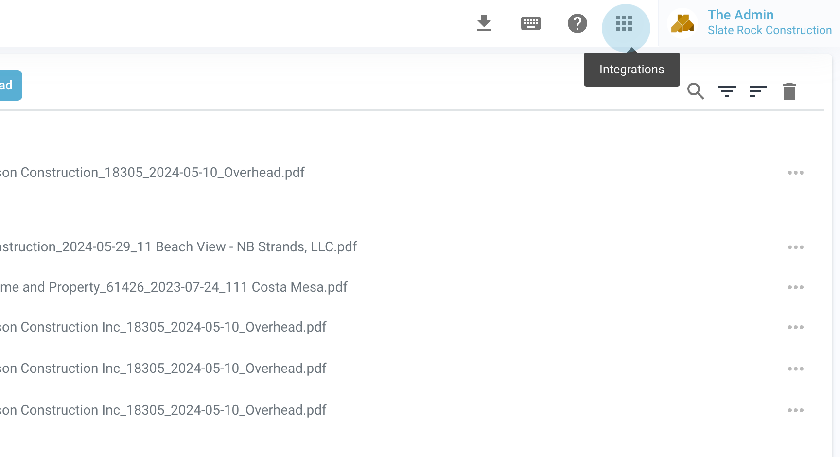Open more options for Beach View file

coord(795,247)
